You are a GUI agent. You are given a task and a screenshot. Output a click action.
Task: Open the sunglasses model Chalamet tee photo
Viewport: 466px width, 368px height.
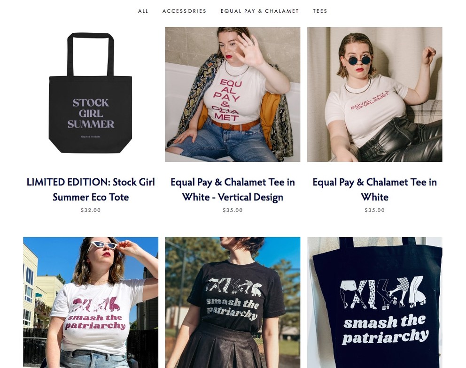(375, 94)
